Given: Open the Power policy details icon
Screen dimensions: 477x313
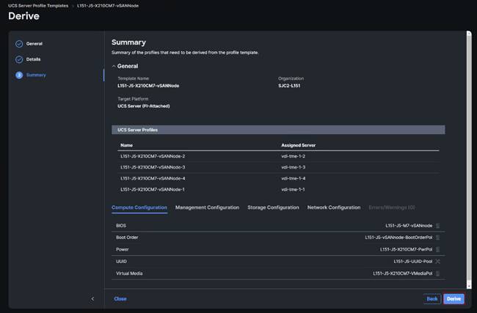Looking at the screenshot, I should pyautogui.click(x=438, y=249).
